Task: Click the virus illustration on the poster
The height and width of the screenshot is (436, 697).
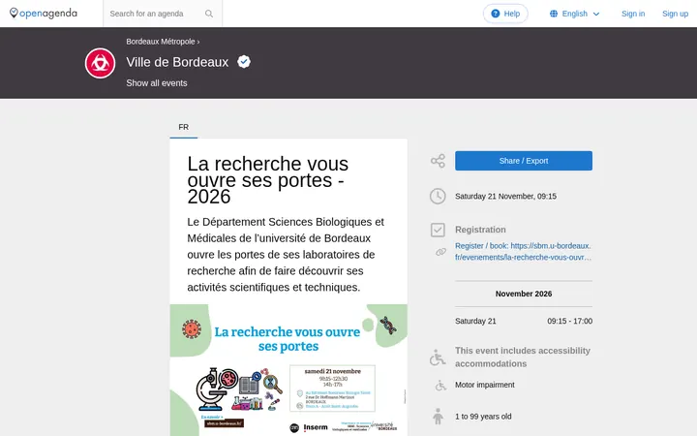Action: [192, 329]
